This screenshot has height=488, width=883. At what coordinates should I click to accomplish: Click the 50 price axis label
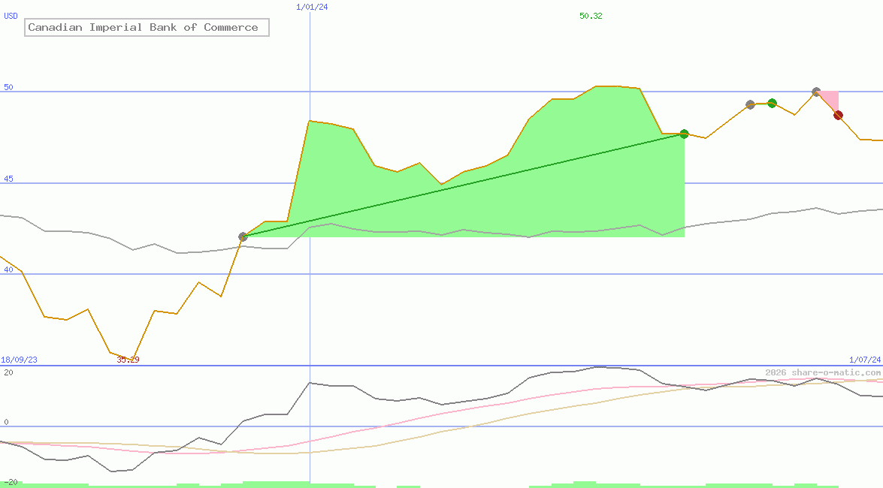pyautogui.click(x=8, y=87)
